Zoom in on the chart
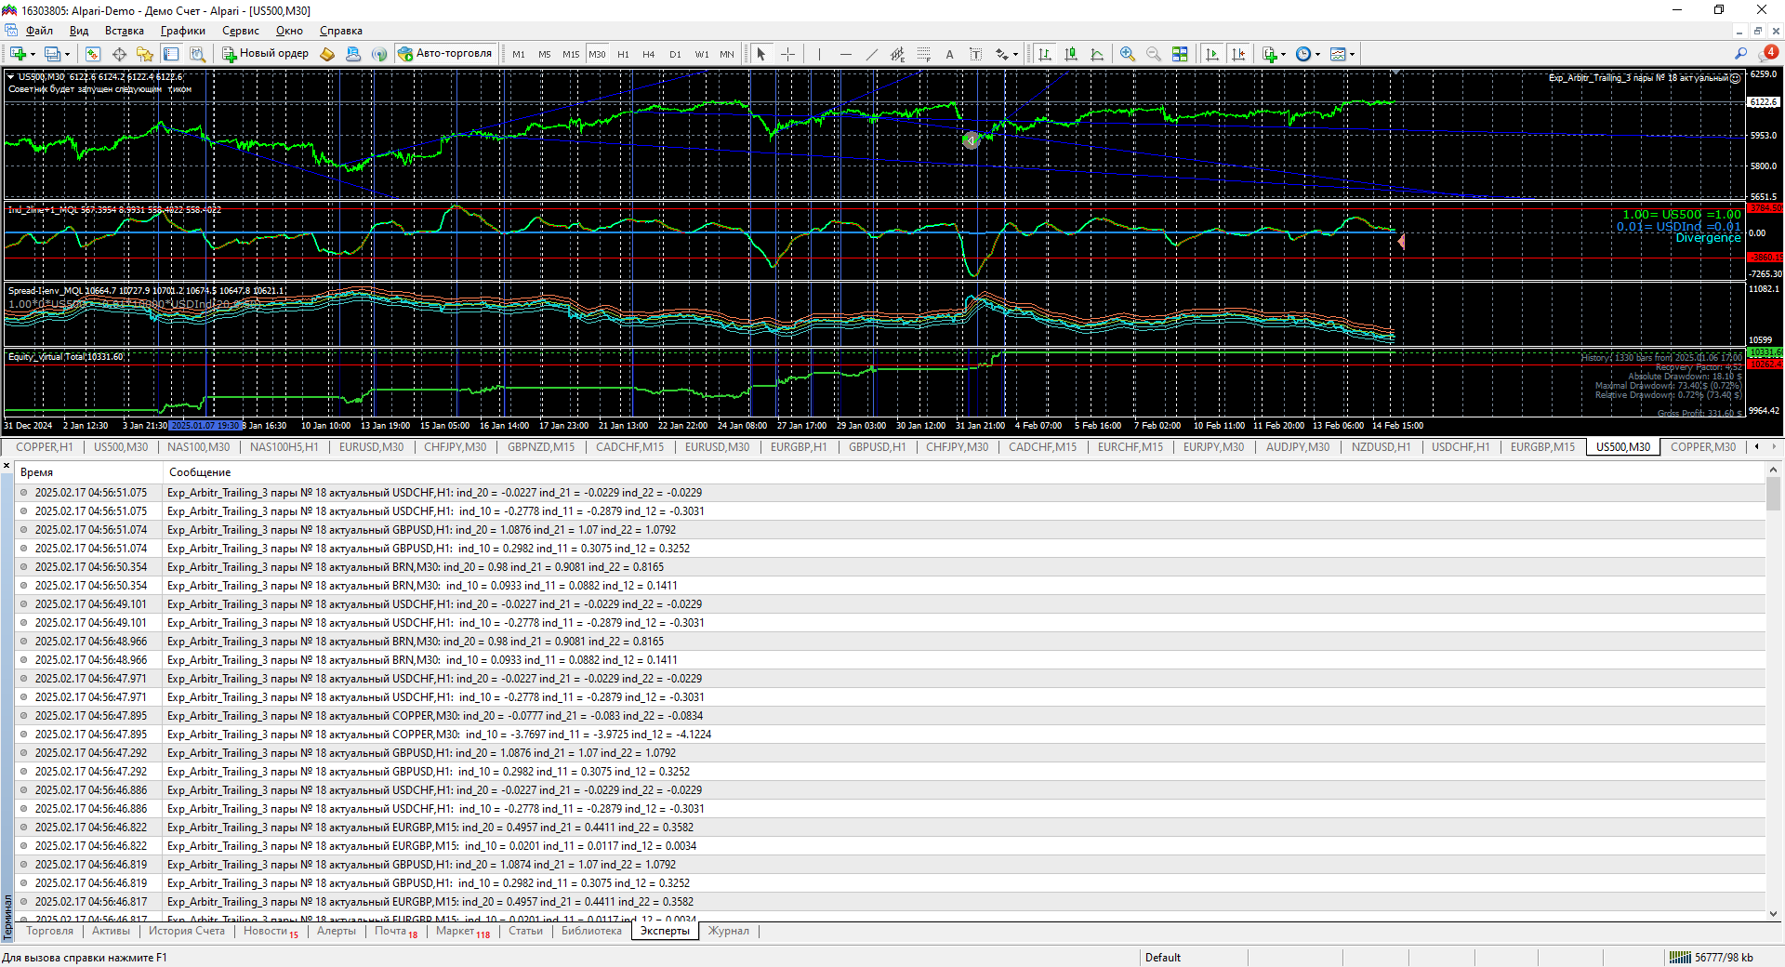The image size is (1785, 967). point(1128,54)
